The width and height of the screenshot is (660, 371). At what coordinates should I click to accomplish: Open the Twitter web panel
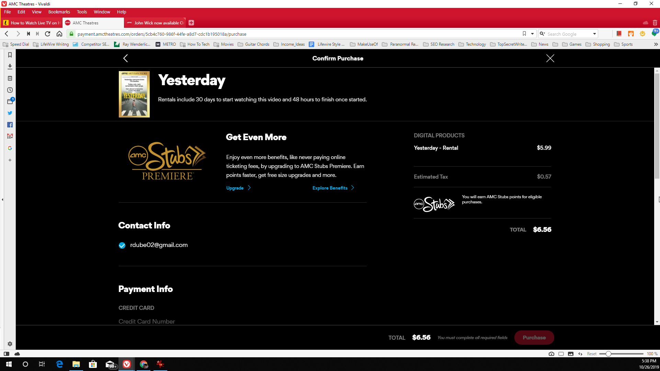tap(10, 113)
